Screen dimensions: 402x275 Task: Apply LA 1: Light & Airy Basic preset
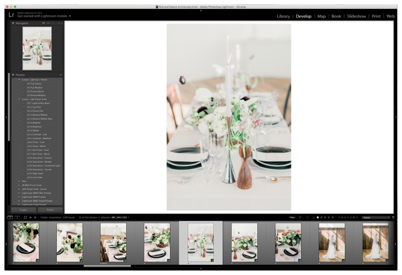tap(38, 103)
